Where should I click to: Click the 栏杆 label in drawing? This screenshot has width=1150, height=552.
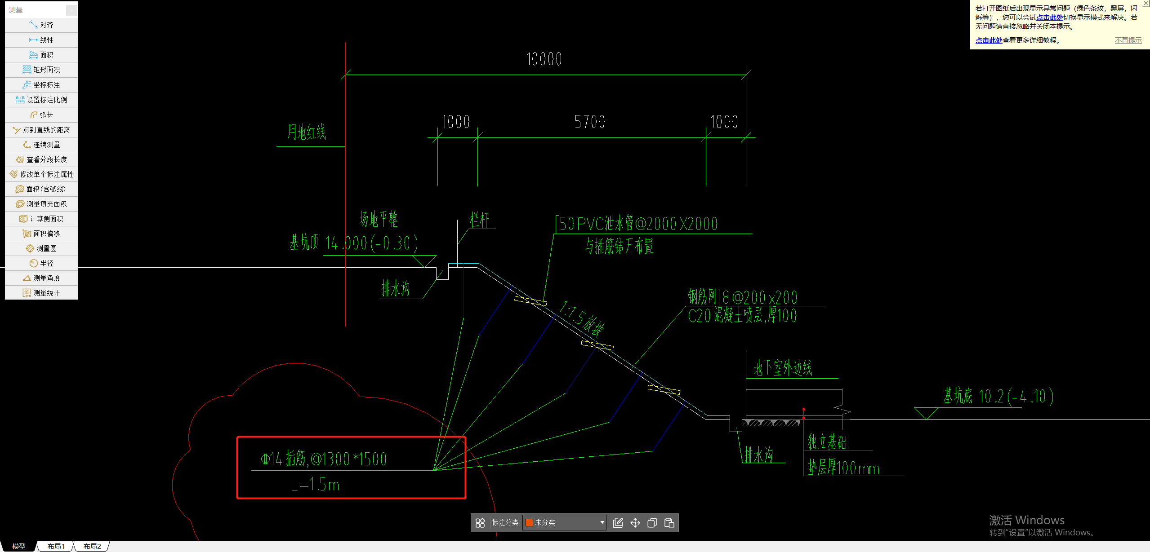(x=479, y=220)
